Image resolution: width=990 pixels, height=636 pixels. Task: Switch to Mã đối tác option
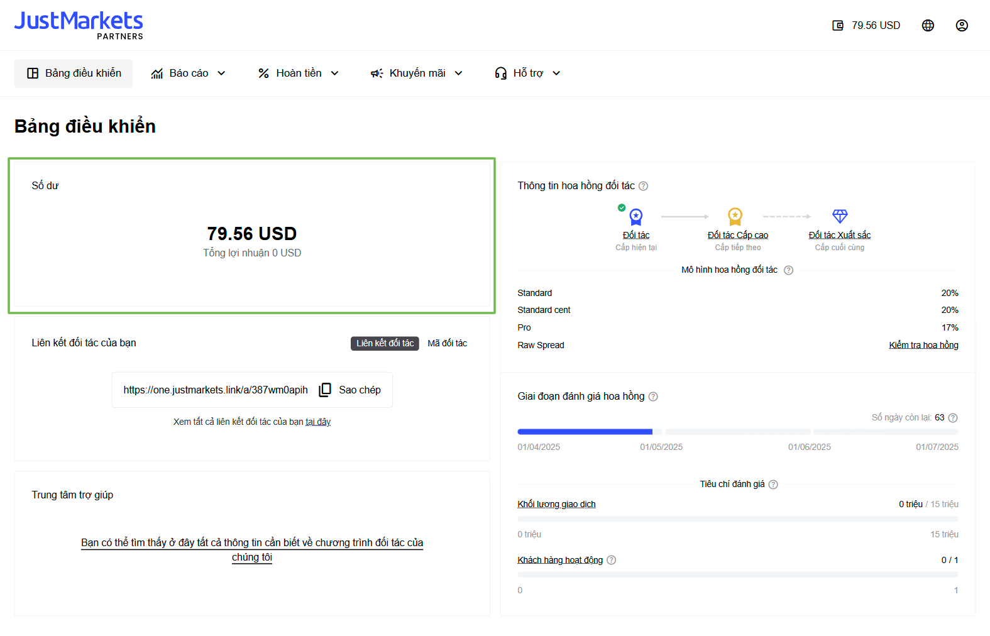[447, 343]
